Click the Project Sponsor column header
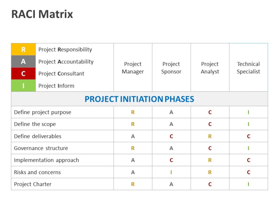 171,68
